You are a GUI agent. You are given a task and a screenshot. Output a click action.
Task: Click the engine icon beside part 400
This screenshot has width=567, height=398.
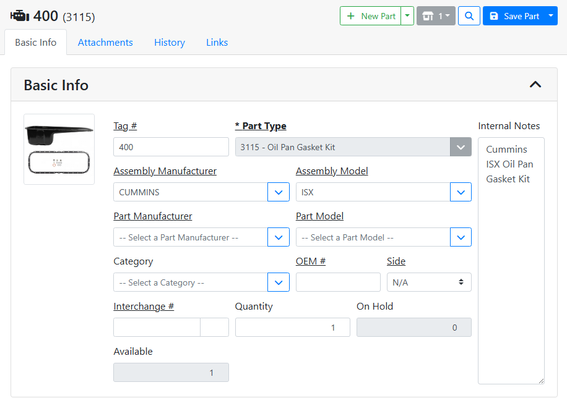point(19,15)
